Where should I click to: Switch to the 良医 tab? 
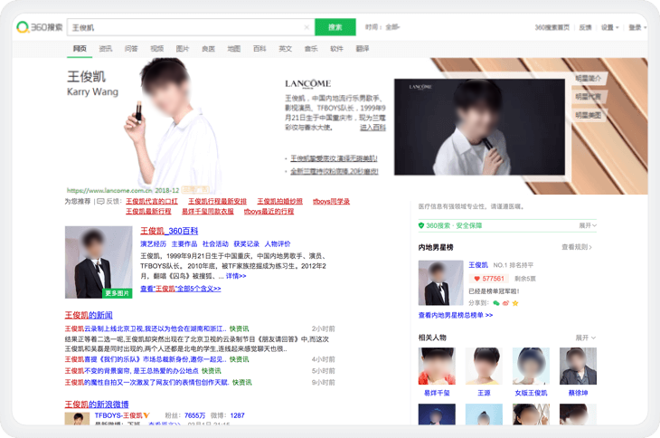click(208, 49)
